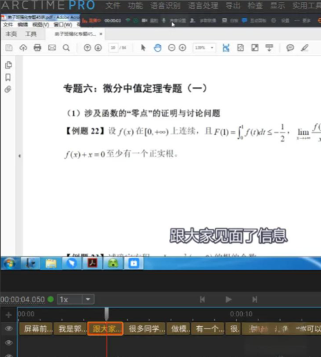Jump to next subtitle with skip-forward button

point(255,300)
